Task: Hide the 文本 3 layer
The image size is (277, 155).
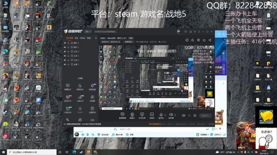Action: click(x=65, y=60)
